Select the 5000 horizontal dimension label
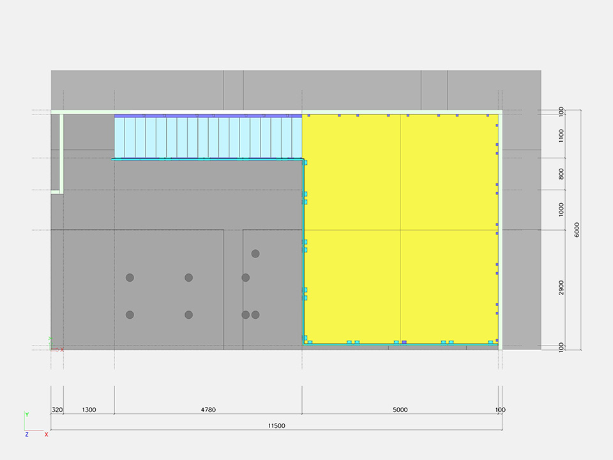The image size is (613, 460). tap(400, 410)
